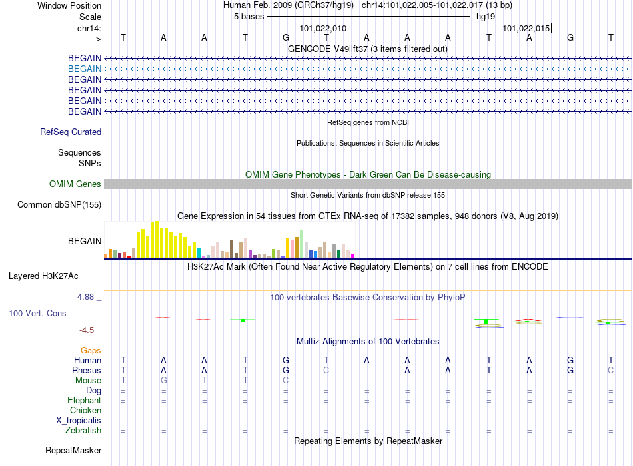Click the chr14:101,022,005-101,022,017 (13 bp) position text
The height and width of the screenshot is (466, 633).
(x=437, y=5)
